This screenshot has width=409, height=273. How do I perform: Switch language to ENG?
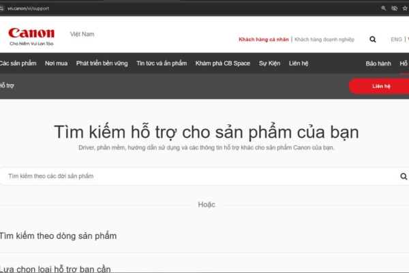tap(396, 40)
